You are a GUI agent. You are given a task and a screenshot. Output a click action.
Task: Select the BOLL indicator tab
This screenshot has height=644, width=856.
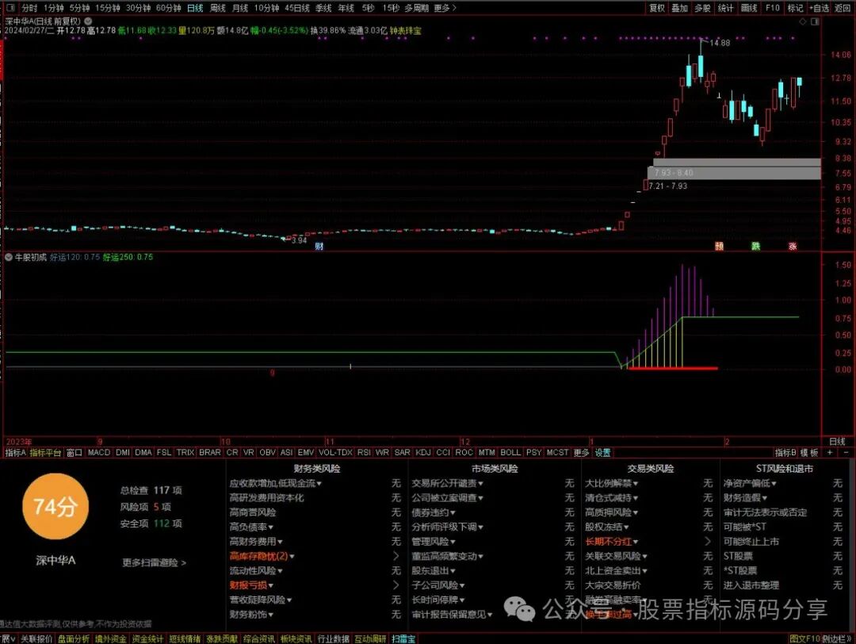[x=510, y=452]
